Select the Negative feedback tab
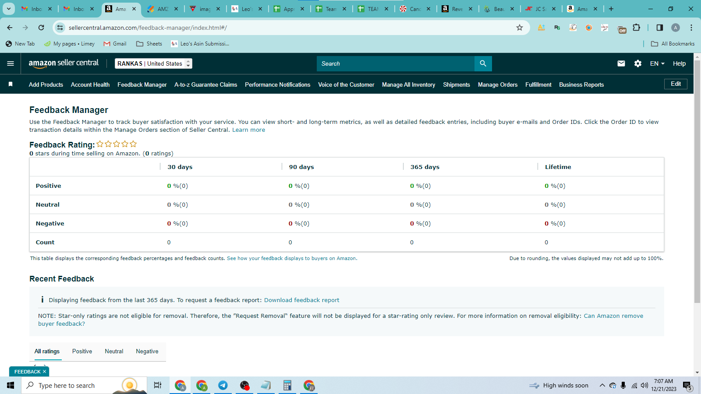Screen dimensions: 701x394 [x=147, y=351]
